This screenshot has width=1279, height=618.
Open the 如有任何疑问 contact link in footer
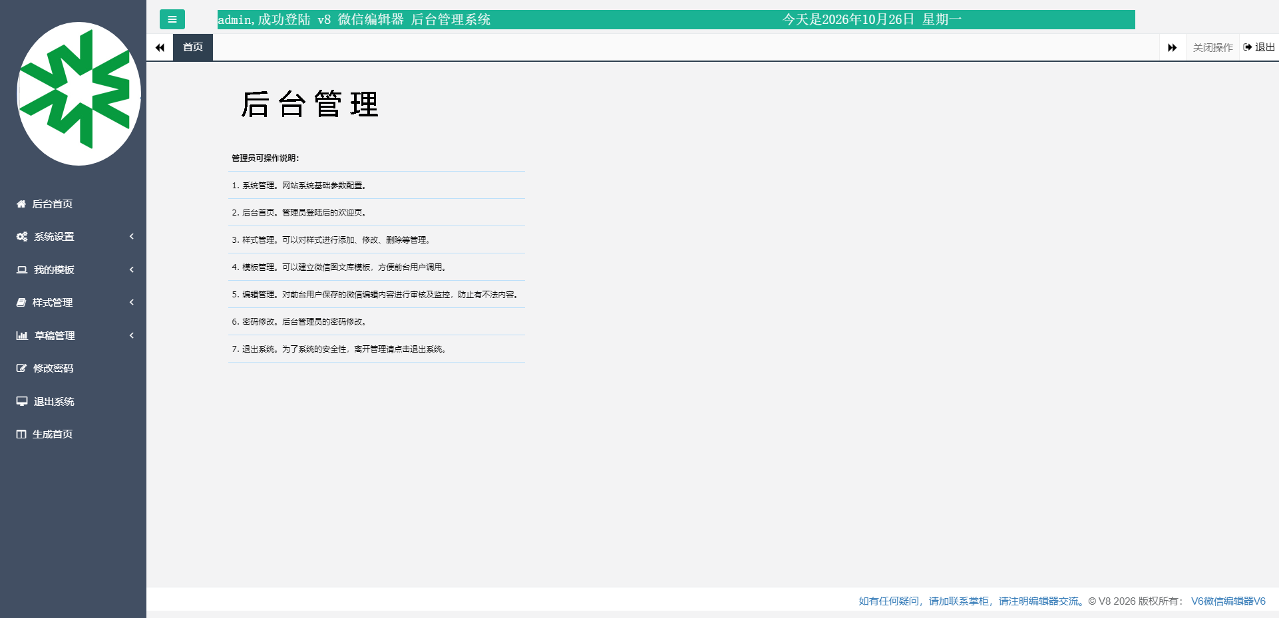tap(972, 601)
